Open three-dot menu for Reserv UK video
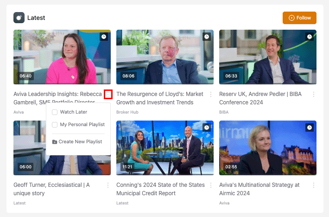Viewport: 329px width, 217px height. click(314, 94)
